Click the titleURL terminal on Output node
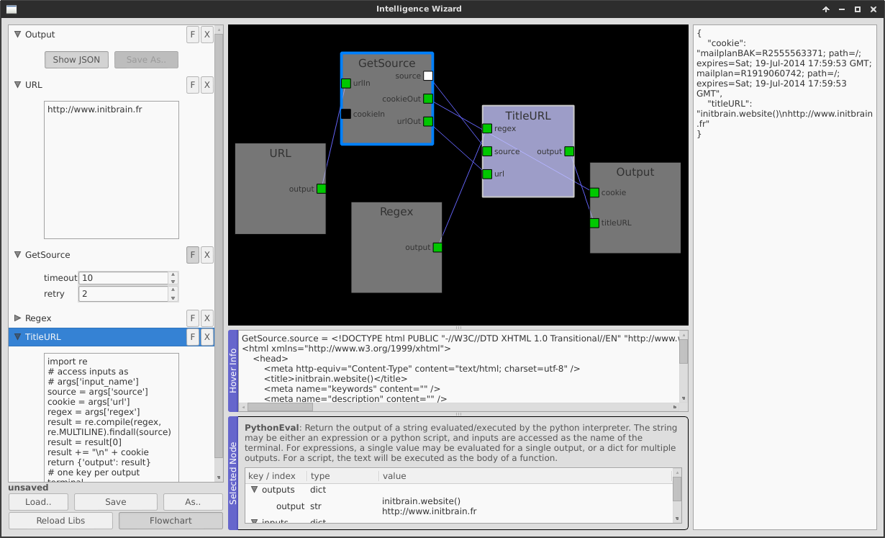885x538 pixels. (x=594, y=223)
